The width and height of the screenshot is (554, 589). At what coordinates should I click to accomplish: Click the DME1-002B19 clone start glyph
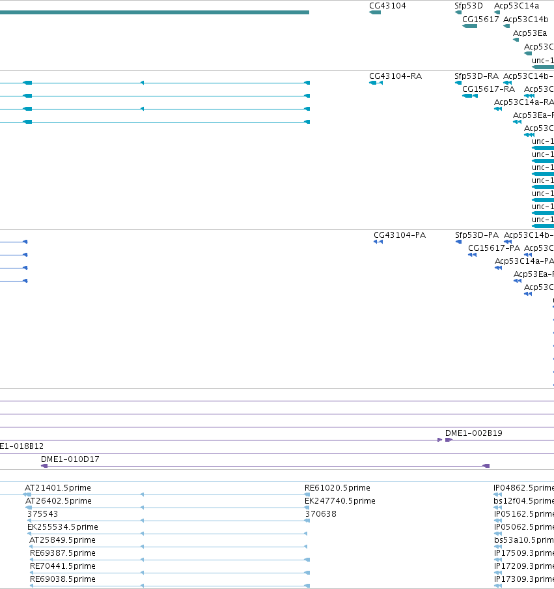448,440
